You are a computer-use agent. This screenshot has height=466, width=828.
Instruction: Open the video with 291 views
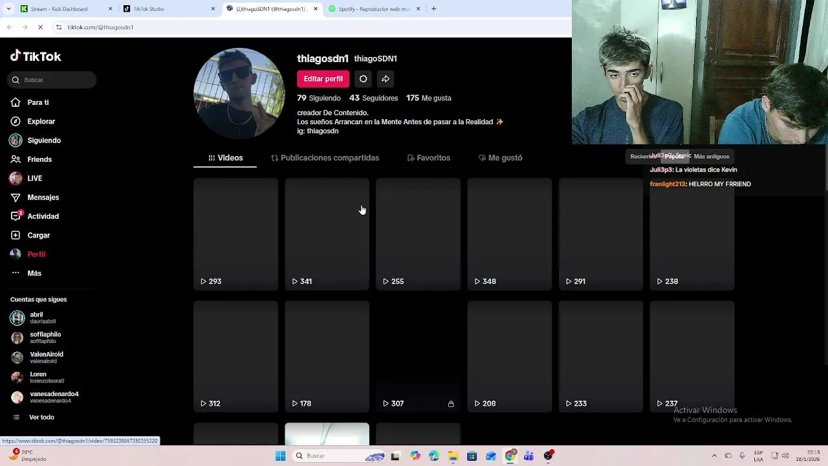[x=601, y=234]
